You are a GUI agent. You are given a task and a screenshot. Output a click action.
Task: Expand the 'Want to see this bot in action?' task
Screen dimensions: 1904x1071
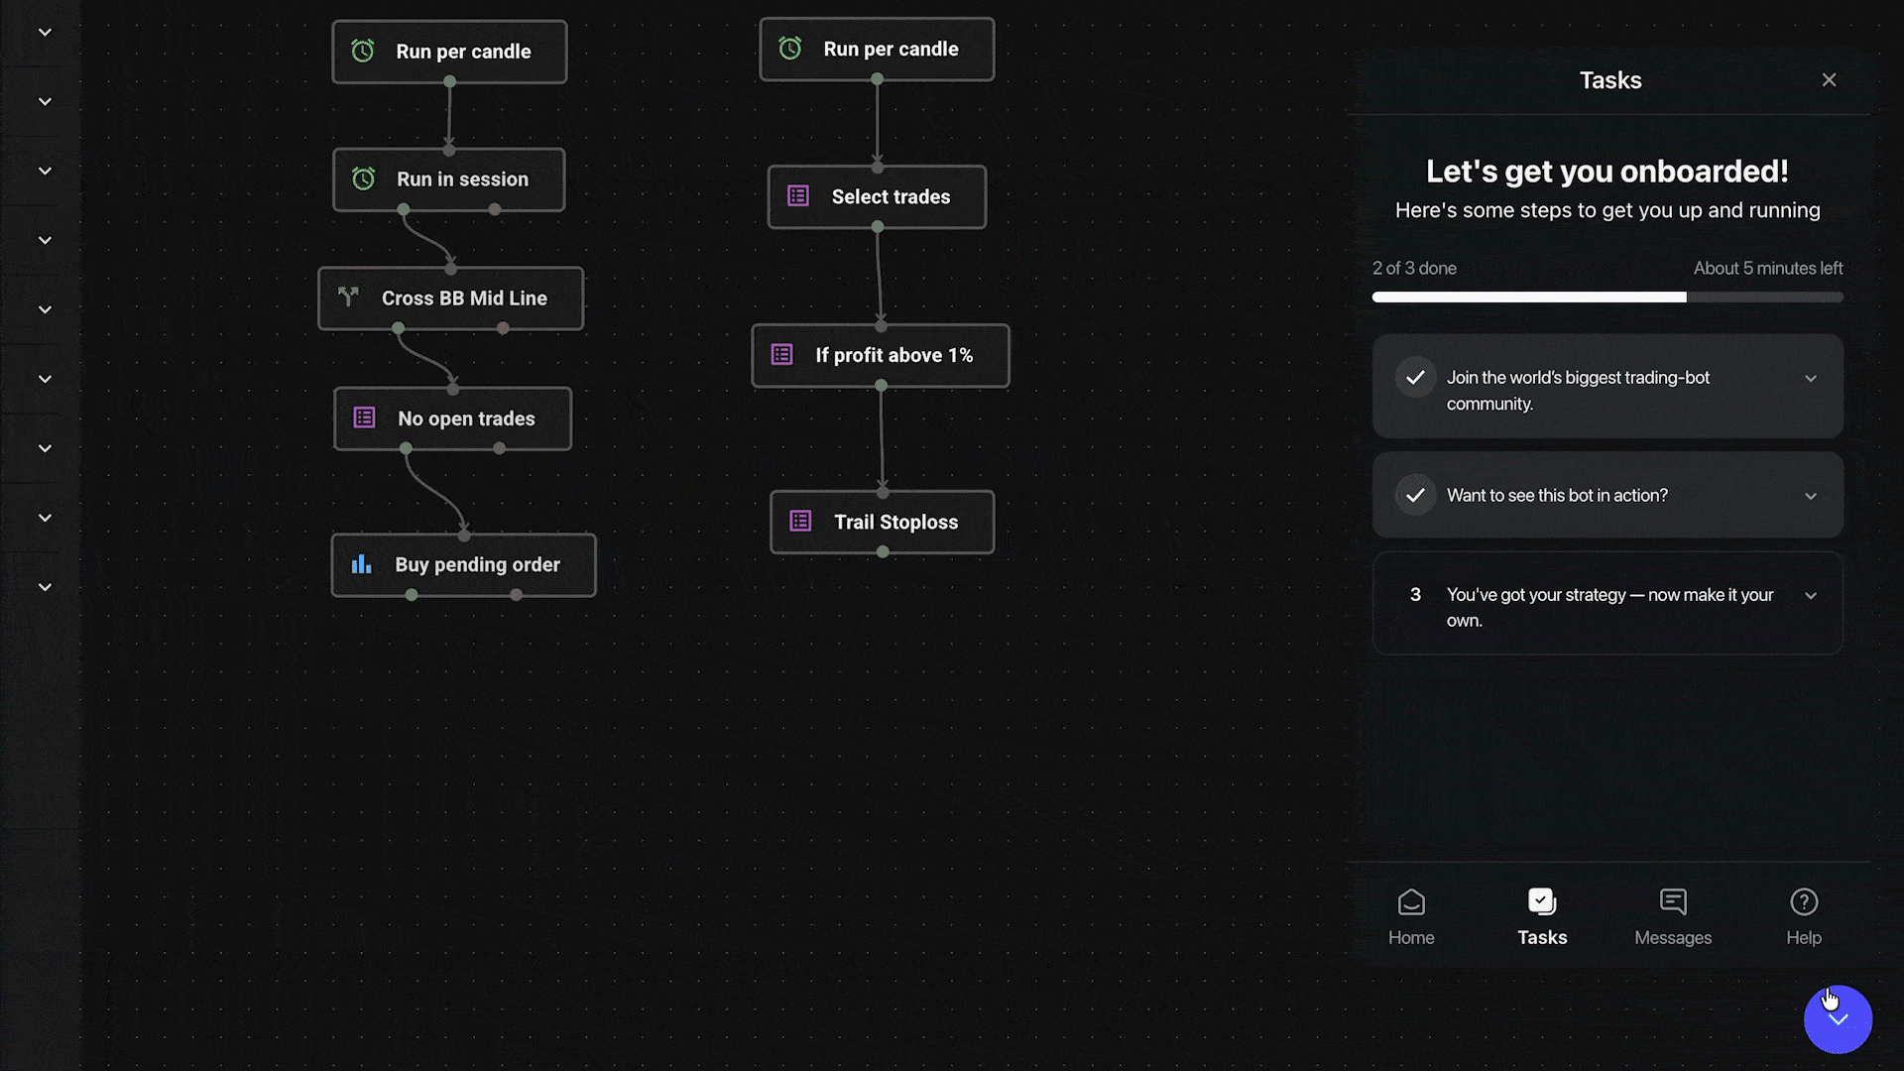coord(1811,496)
